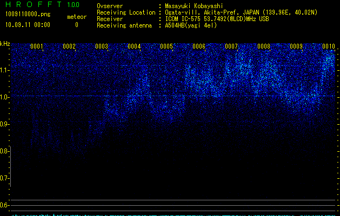Image resolution: width=340 pixels, height=216 pixels.
Task: Click the version number 1.00
Action: [x=74, y=5]
